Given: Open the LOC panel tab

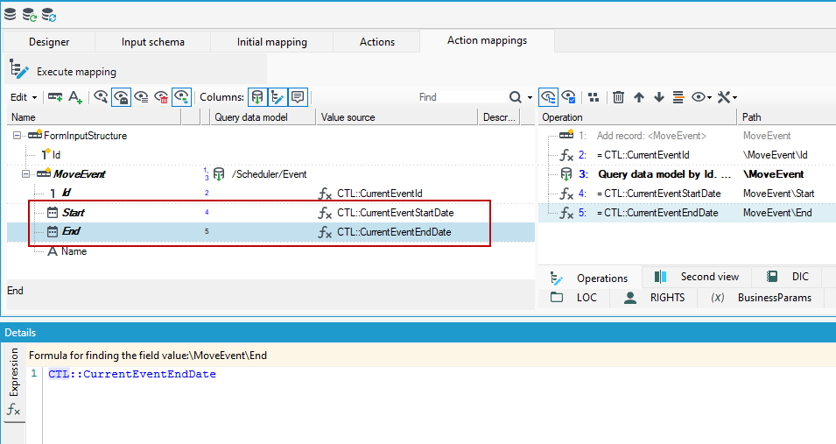Looking at the screenshot, I should (x=573, y=297).
